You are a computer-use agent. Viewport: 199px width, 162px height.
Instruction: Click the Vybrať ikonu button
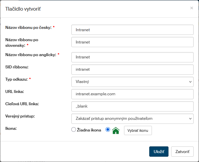click(x=138, y=130)
